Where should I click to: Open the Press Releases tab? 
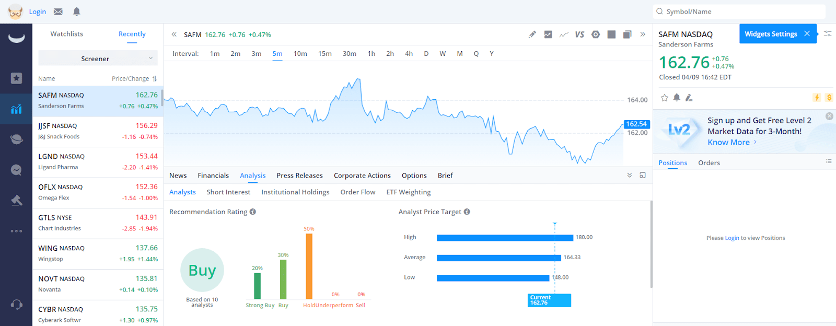click(x=300, y=176)
